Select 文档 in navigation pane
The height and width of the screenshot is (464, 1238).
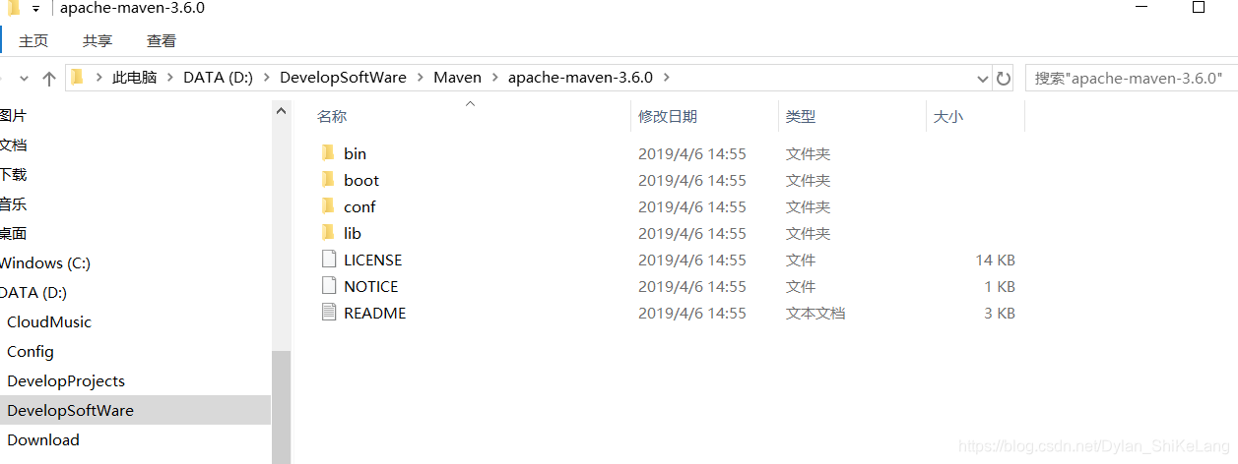[x=14, y=145]
